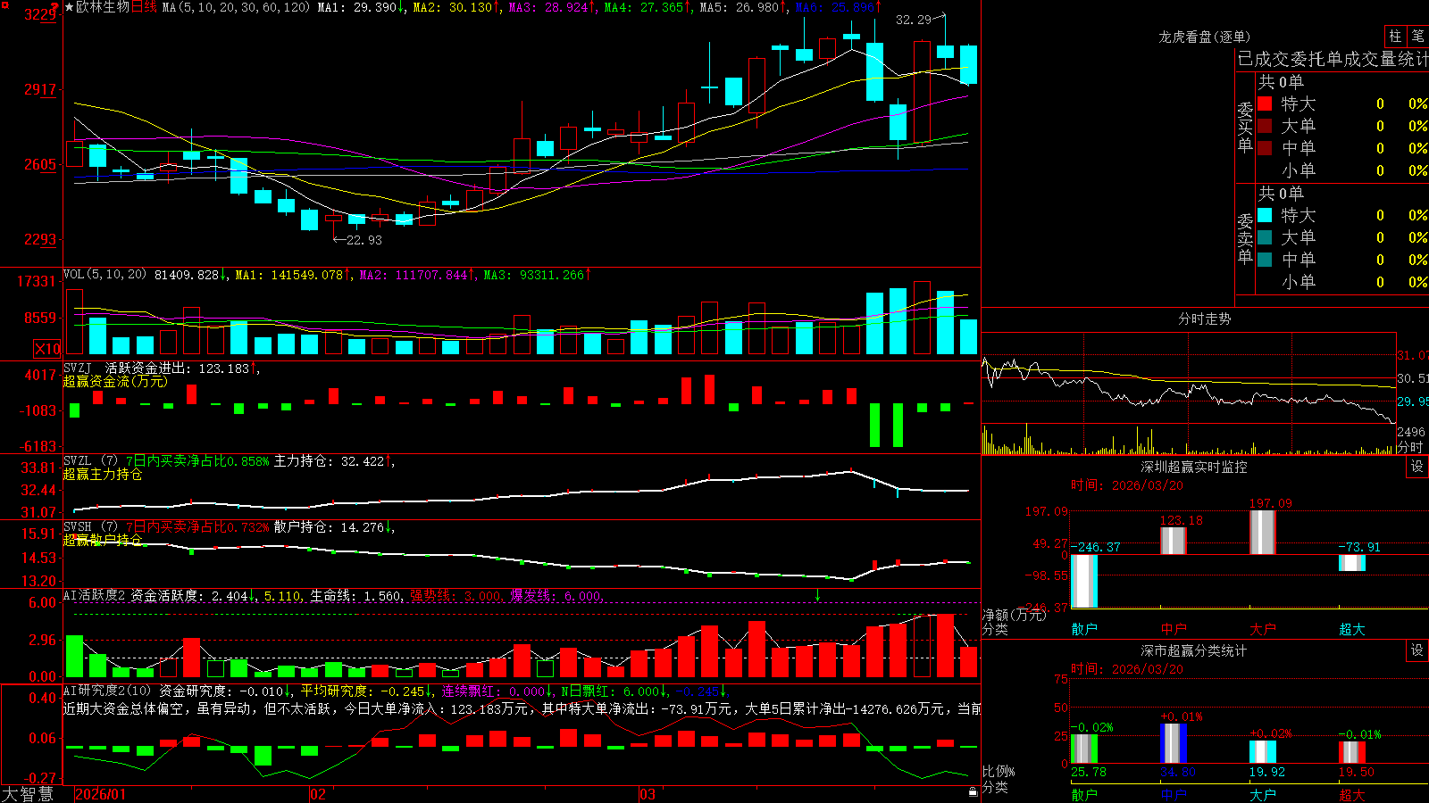
Task: Click the 深市超赢分类统计 panel title
Action: coord(1194,650)
